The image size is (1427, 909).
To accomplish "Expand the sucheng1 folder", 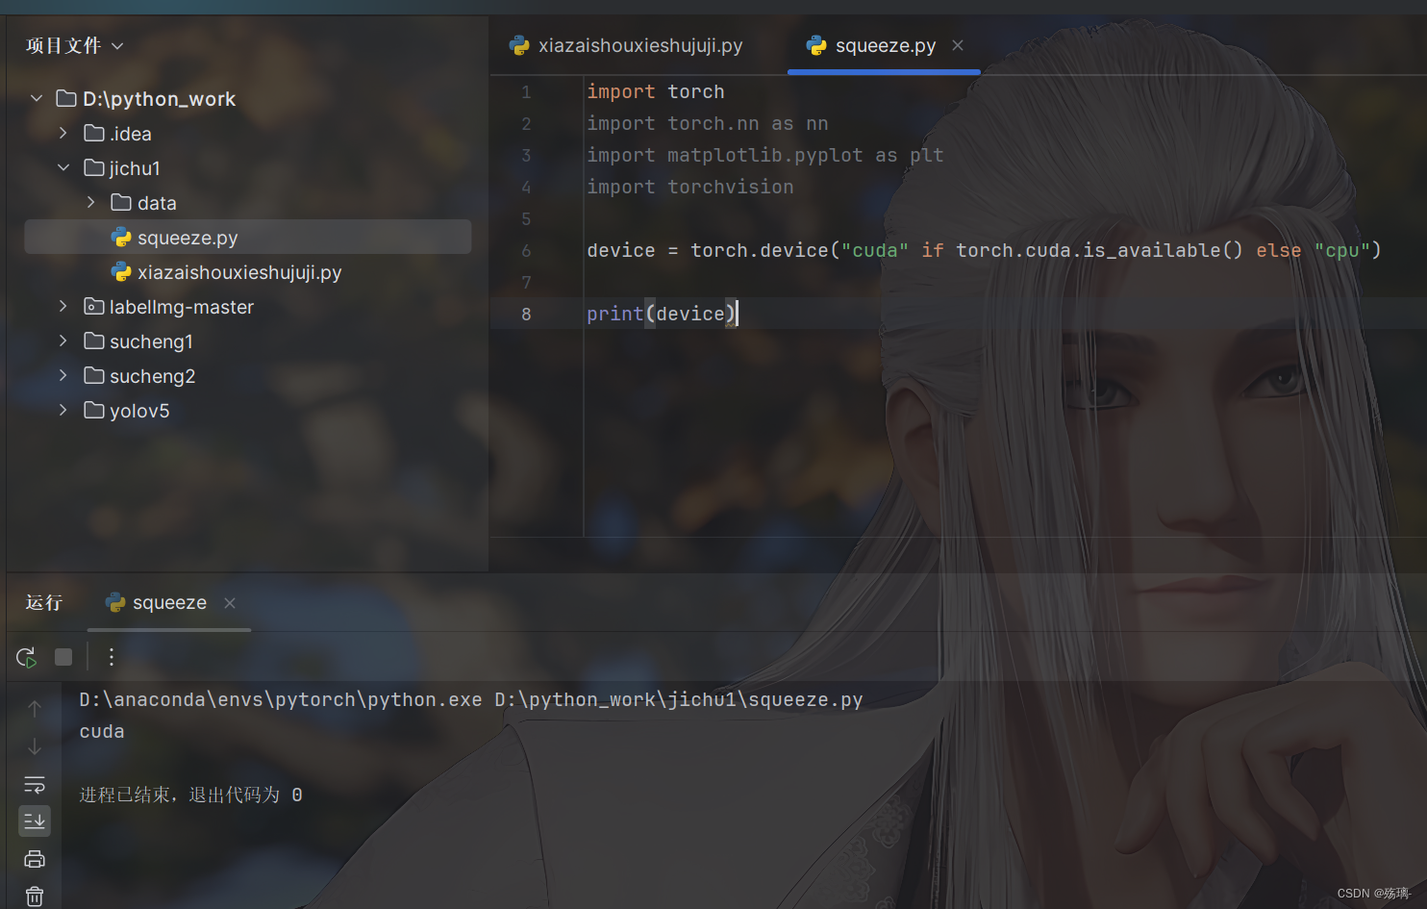I will (x=63, y=341).
